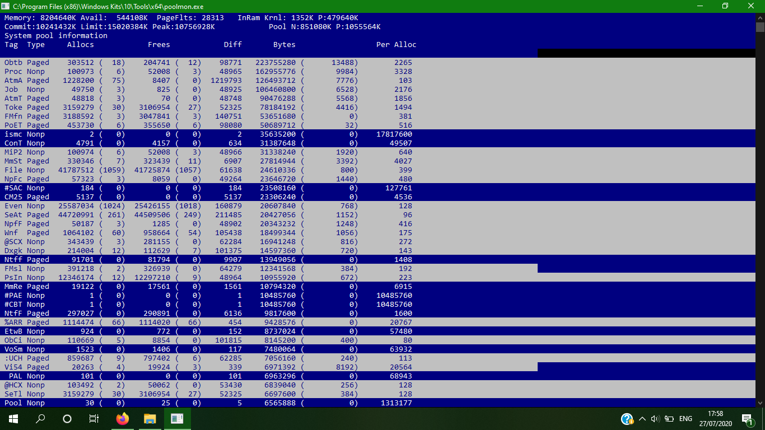This screenshot has height=430, width=765.
Task: Open the clock showing 17:58
Action: click(x=715, y=419)
